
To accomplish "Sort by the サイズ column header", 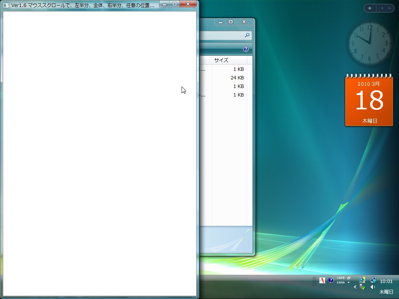I will pos(229,60).
